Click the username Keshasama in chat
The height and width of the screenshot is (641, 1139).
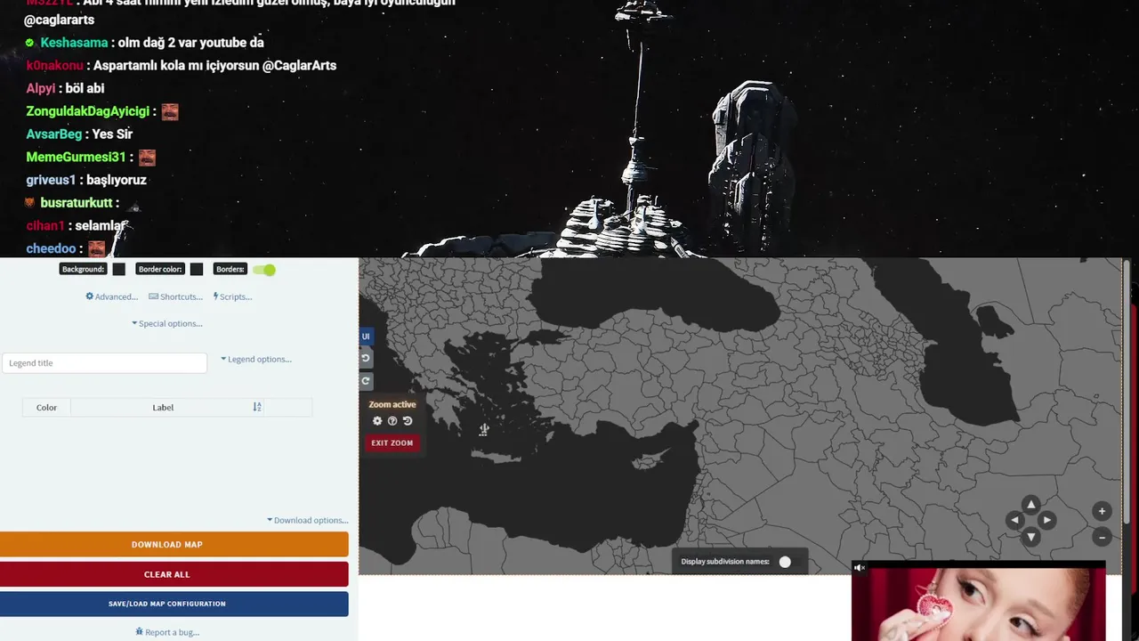[74, 43]
